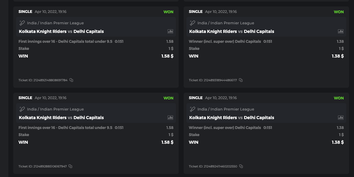Copy ticket ID ending in 167947
Image resolution: width=354 pixels, height=177 pixels.
(x=70, y=166)
